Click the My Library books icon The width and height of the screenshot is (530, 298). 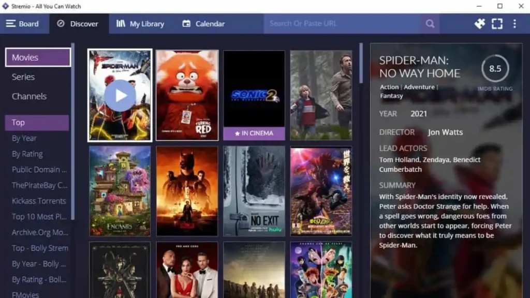(121, 24)
